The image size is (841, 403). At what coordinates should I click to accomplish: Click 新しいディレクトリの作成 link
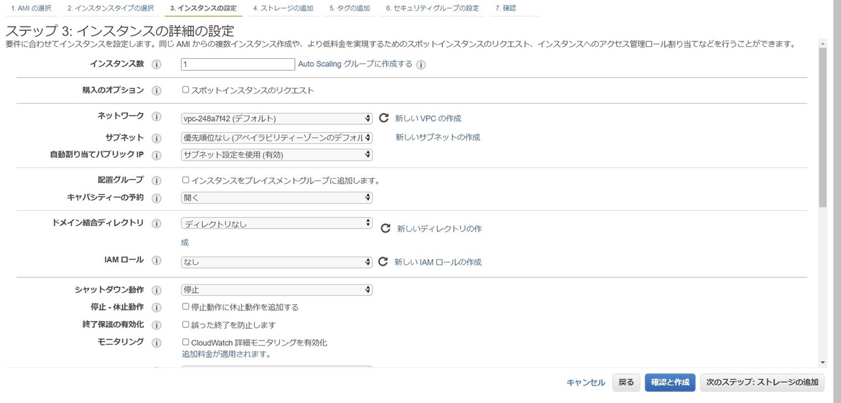click(439, 228)
